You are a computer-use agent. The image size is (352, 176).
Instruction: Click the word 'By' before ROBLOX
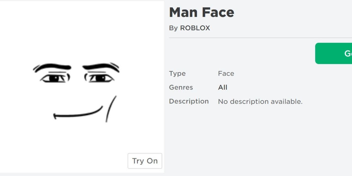pos(173,28)
